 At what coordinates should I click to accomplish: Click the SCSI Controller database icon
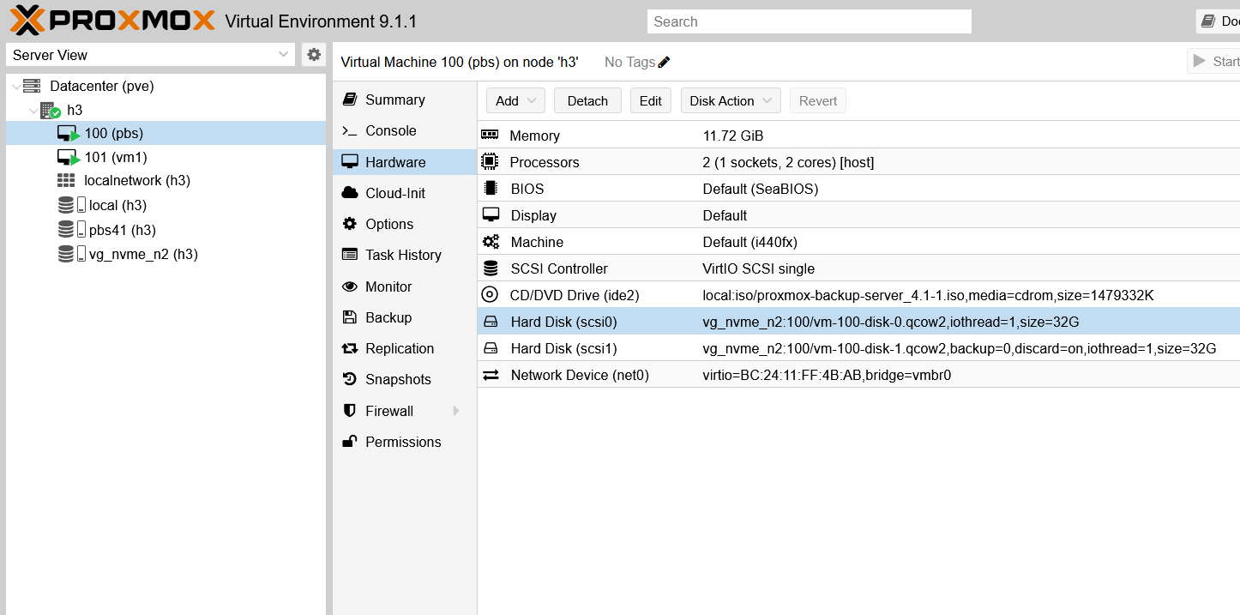pyautogui.click(x=491, y=268)
